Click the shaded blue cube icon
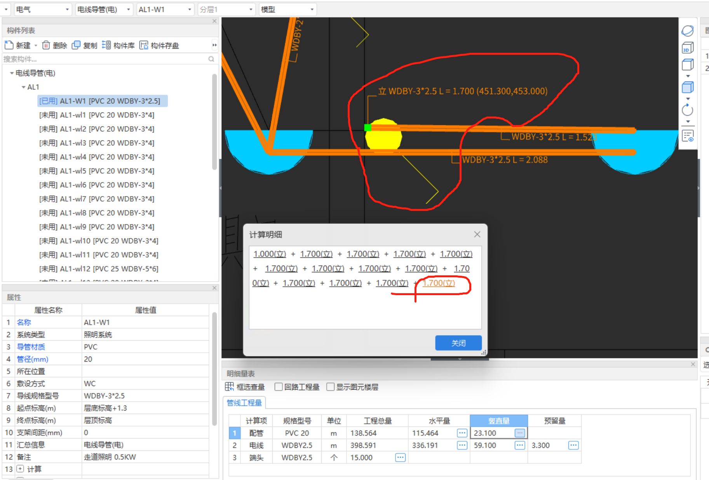 pyautogui.click(x=688, y=87)
